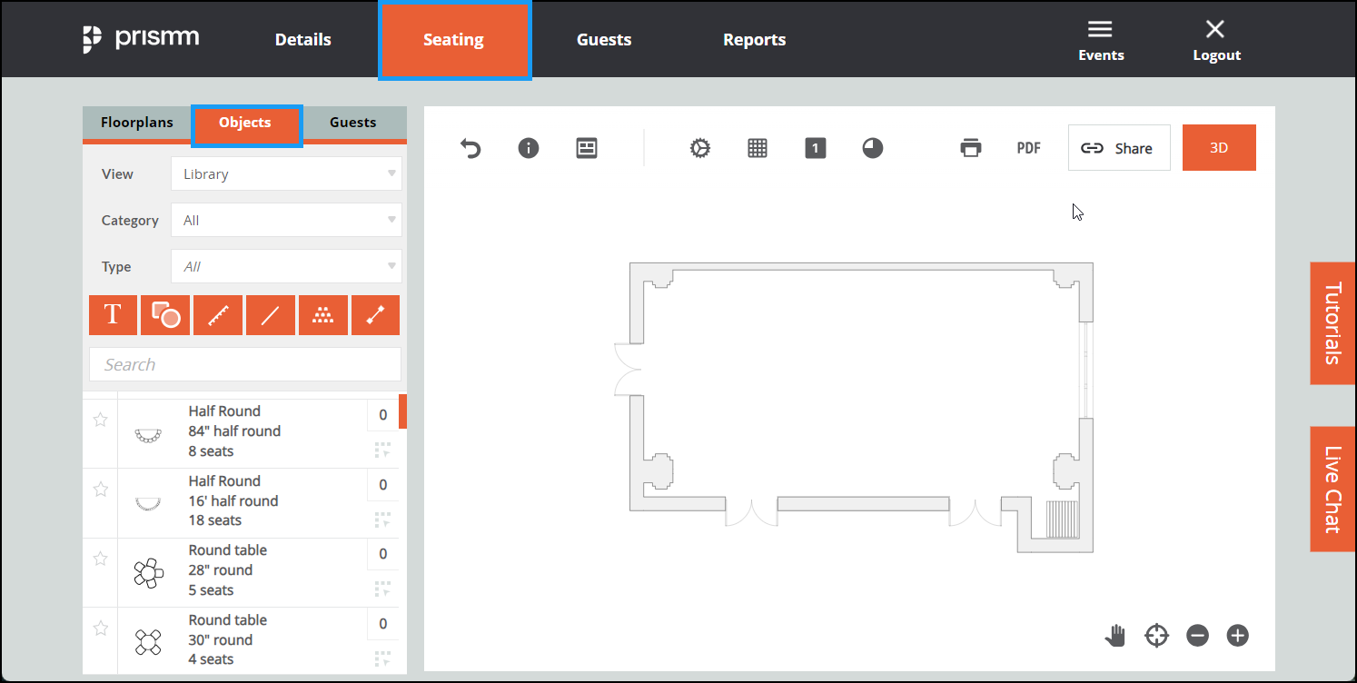Switch to Floorplans panel tab

pyautogui.click(x=137, y=124)
